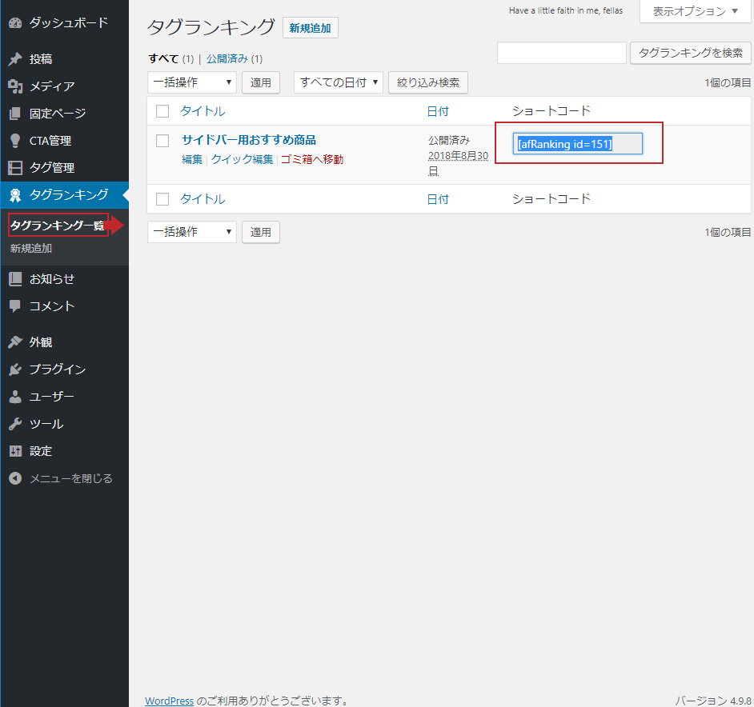Open Media via its sidebar icon
754x707 pixels.
(15, 86)
